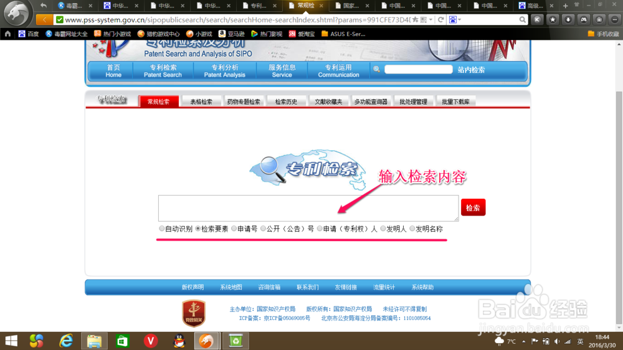Image resolution: width=623 pixels, height=350 pixels.
Task: Open the 表格检索 tab
Action: (201, 102)
